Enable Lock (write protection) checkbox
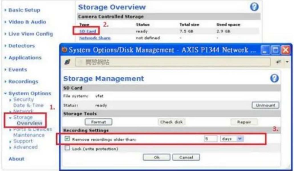Screen dimensions: 294x171 pos(67,148)
